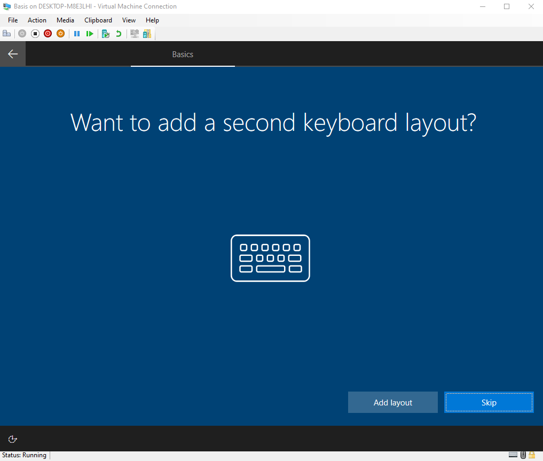Send Ctrl+Alt+Delete via toolbar keys icon
The width and height of the screenshot is (543, 461).
point(6,34)
